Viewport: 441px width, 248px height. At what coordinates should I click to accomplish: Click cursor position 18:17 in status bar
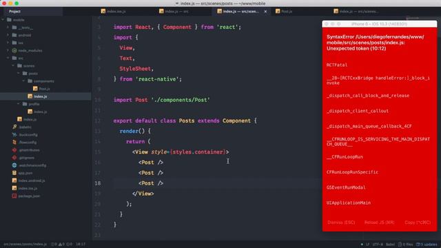click(81, 244)
